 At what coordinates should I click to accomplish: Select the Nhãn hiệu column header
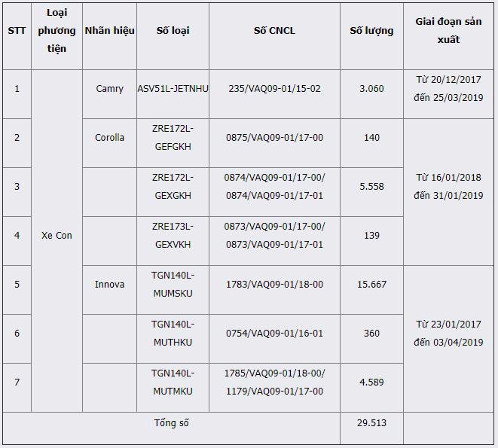click(x=109, y=31)
